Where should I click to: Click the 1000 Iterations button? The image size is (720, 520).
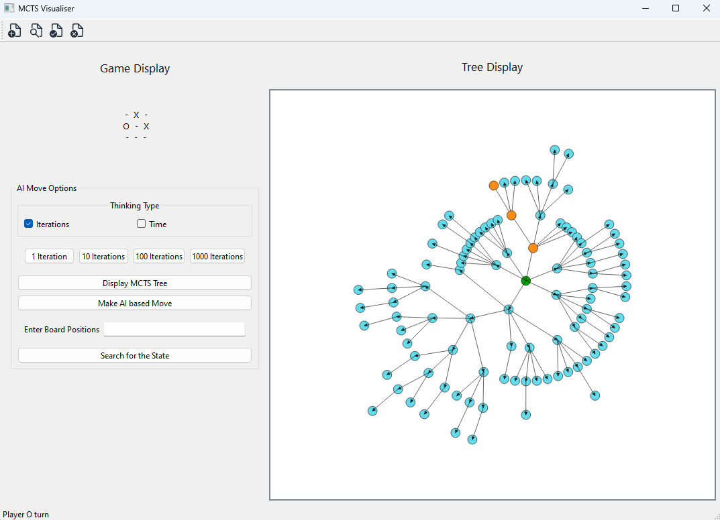pos(217,256)
